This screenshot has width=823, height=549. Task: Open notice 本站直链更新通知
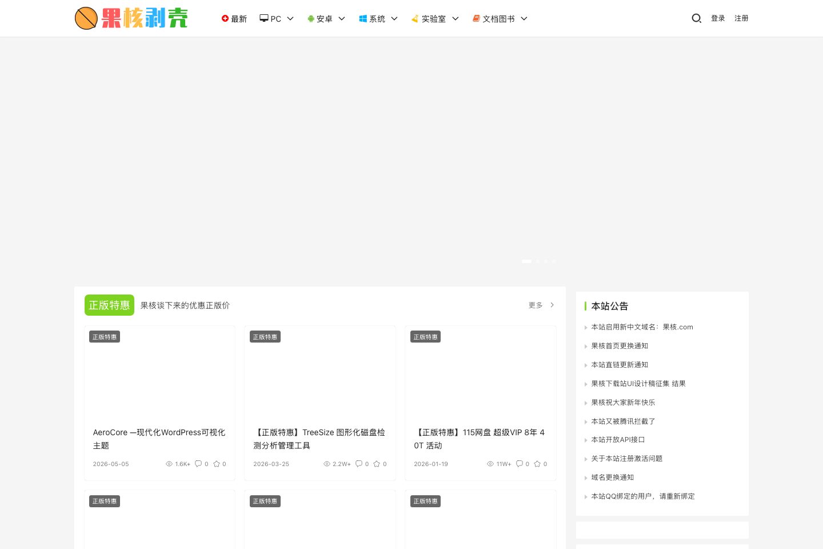(620, 365)
